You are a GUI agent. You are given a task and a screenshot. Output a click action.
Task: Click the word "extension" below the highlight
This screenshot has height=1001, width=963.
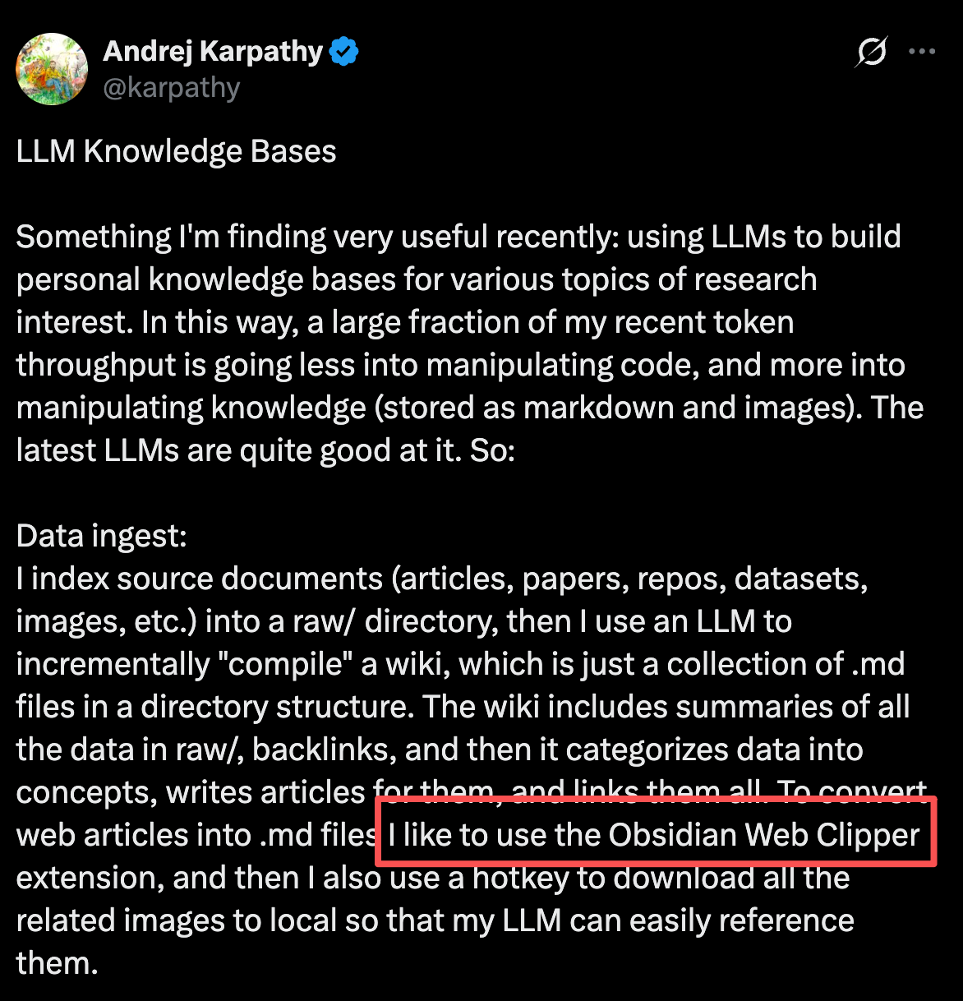click(87, 878)
